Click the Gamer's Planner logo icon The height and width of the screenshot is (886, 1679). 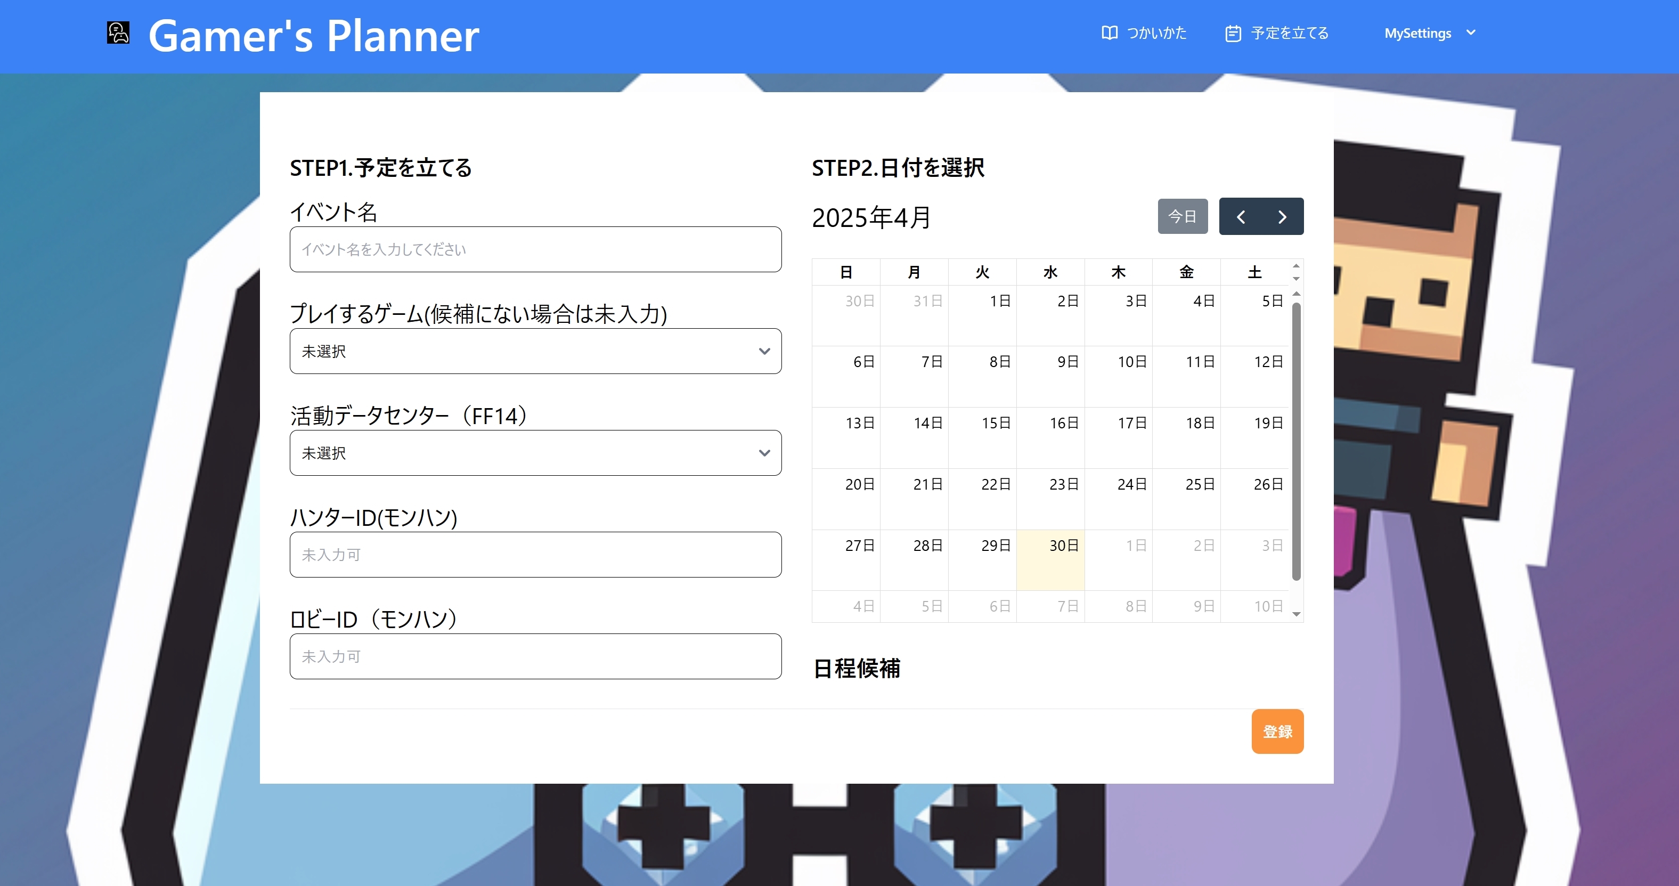118,32
